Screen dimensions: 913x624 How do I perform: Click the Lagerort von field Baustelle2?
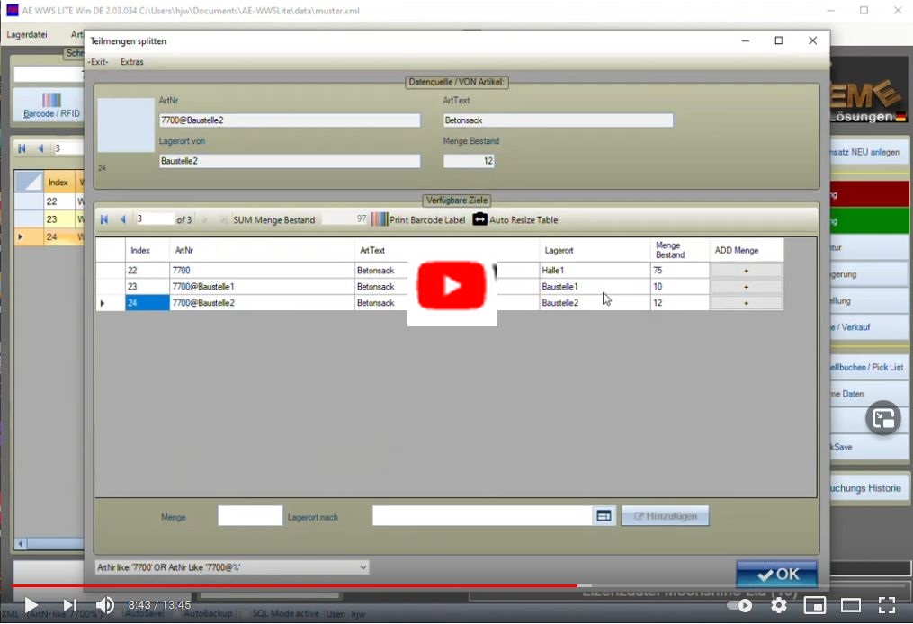pos(290,161)
